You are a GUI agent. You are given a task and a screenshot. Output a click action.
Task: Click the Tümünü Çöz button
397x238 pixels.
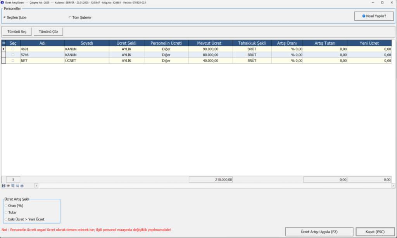[48, 32]
